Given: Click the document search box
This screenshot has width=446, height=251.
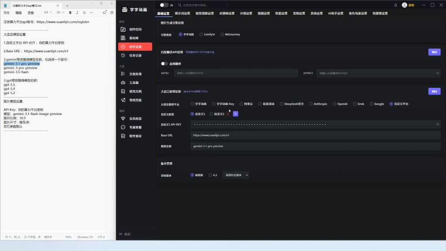Looking at the screenshot, I should [201, 5].
